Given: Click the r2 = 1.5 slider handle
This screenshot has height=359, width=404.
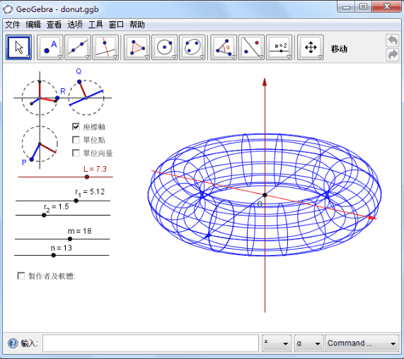Looking at the screenshot, I should pyautogui.click(x=44, y=215).
